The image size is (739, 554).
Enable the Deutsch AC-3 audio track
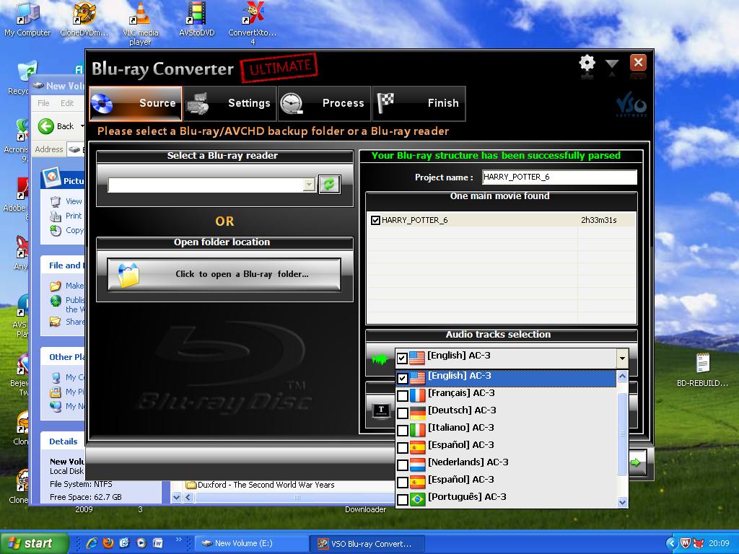[403, 413]
